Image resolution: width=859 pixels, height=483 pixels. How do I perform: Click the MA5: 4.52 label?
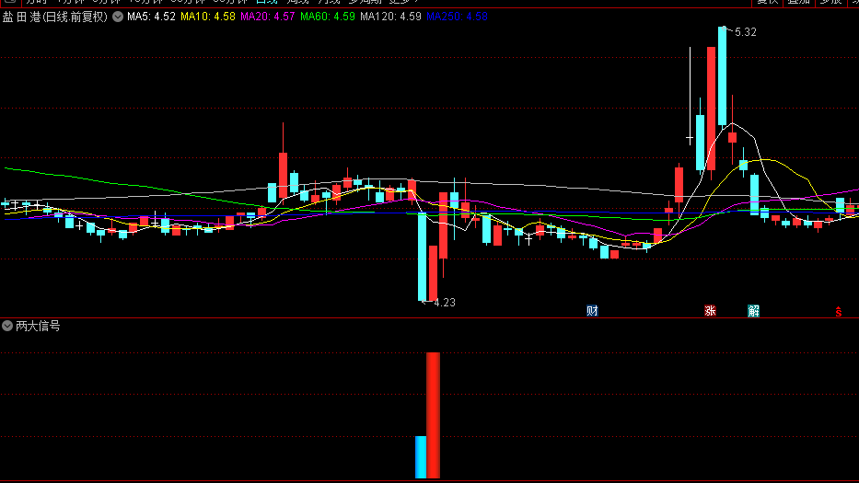coord(151,17)
